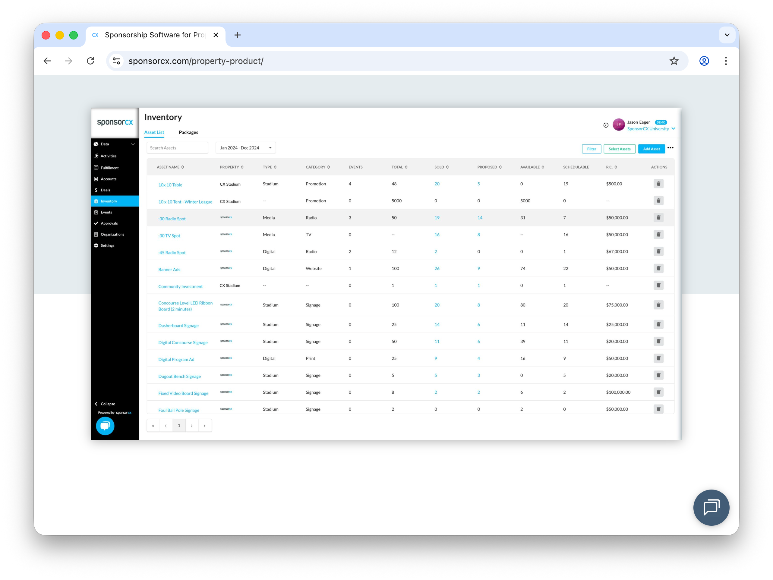Open Settings gear in sidebar
The width and height of the screenshot is (773, 580).
point(107,246)
